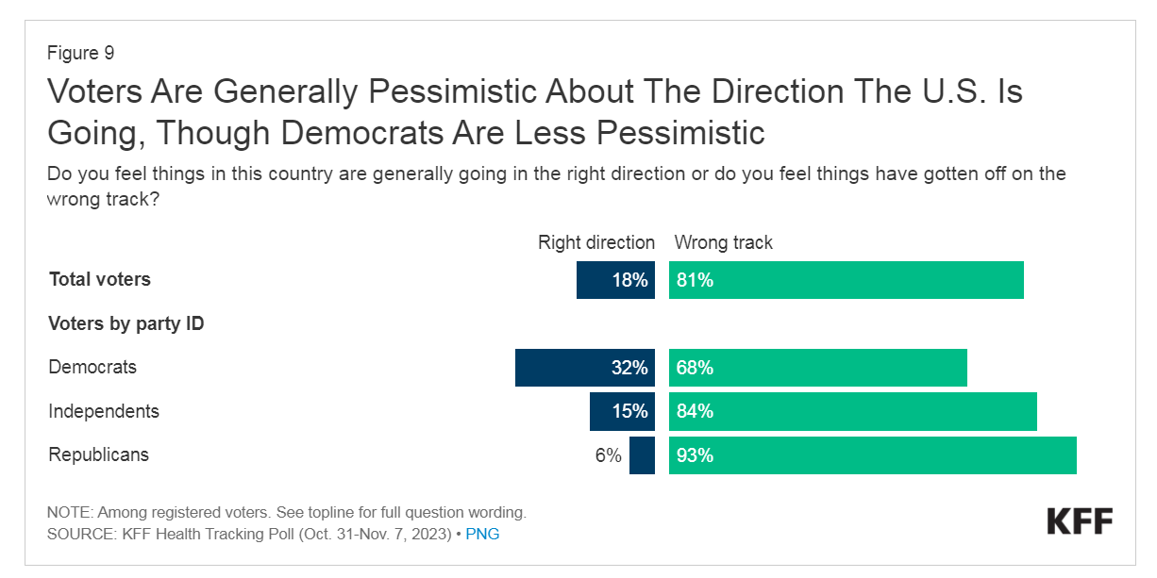The image size is (1157, 578).
Task: Click the Total voters 18% navy bar
Action: 615,280
